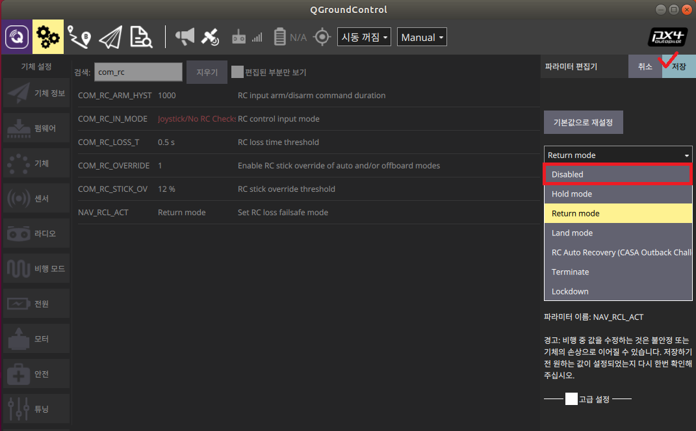The image size is (696, 431).
Task: Select Terminate option
Action: tap(618, 272)
